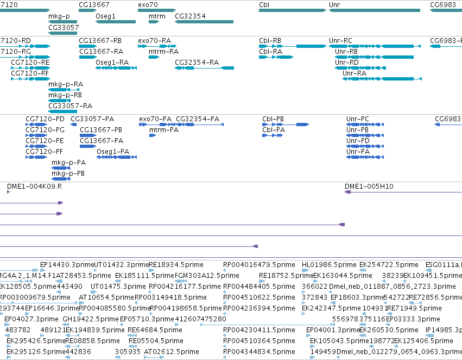Click the mtrm gene label
This screenshot has height=360, width=462.
157,16
